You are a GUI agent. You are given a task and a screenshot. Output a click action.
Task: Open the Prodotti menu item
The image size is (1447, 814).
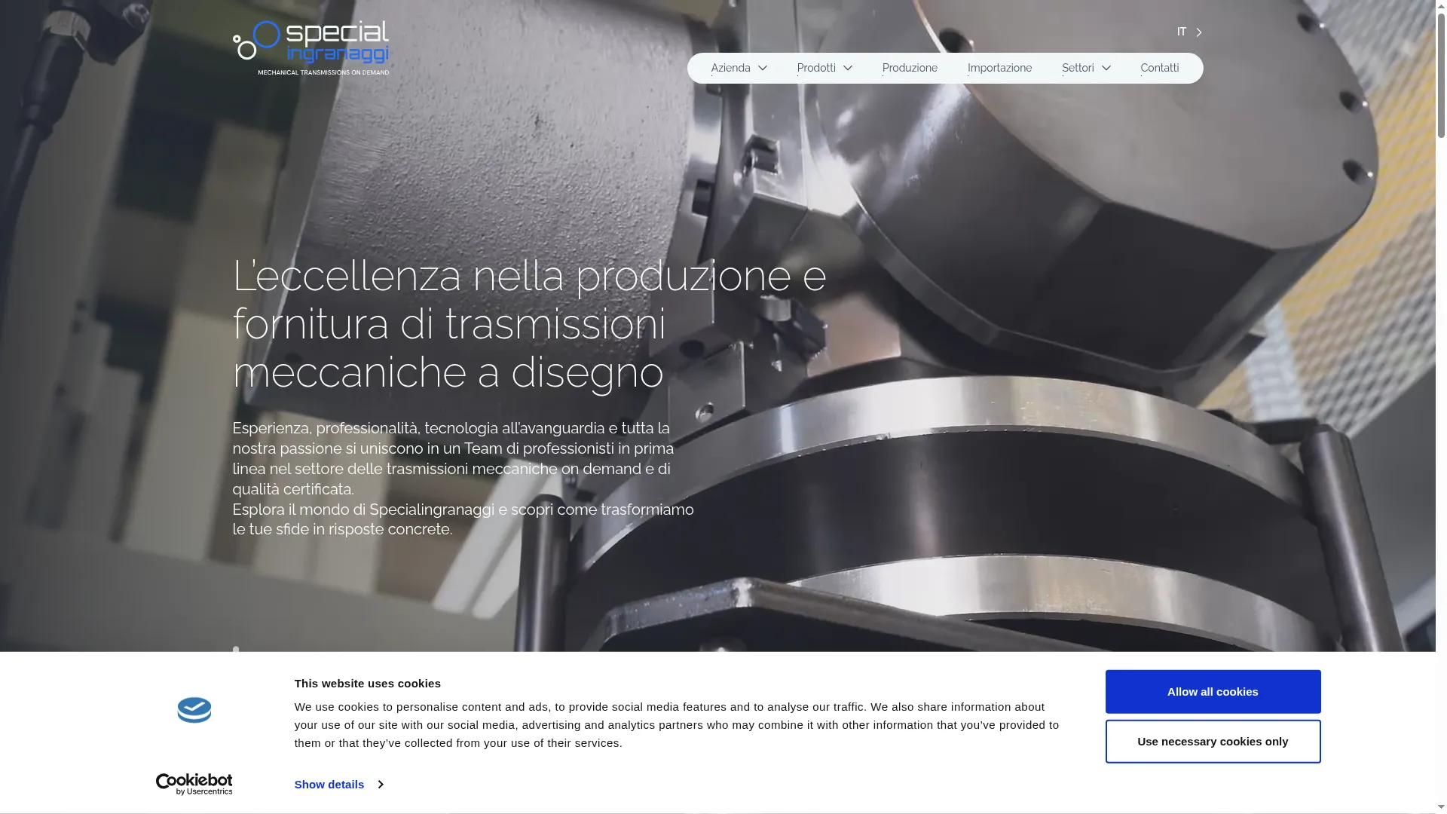pos(816,68)
